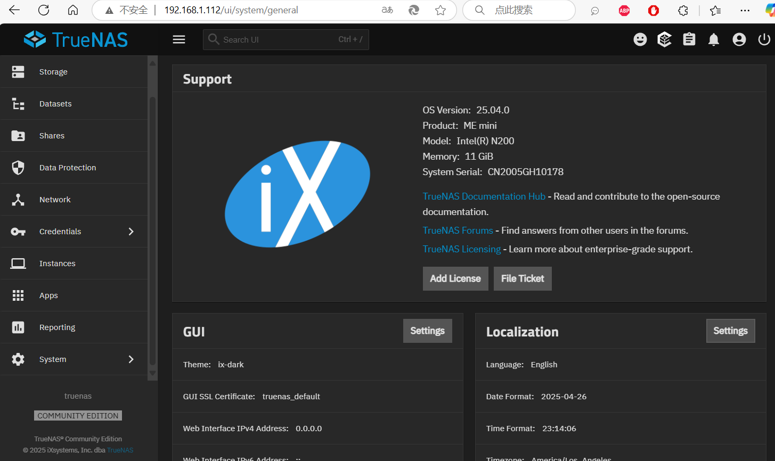Open the Localization Settings button

[730, 331]
